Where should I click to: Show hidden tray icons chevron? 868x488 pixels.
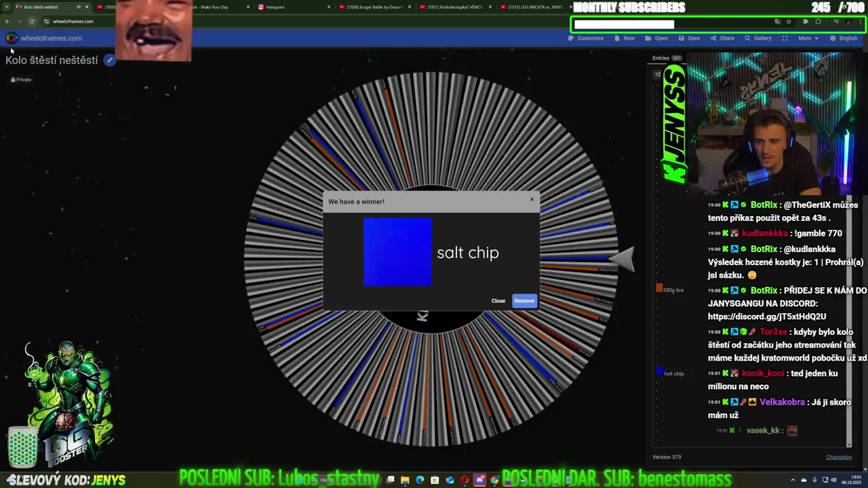click(794, 480)
